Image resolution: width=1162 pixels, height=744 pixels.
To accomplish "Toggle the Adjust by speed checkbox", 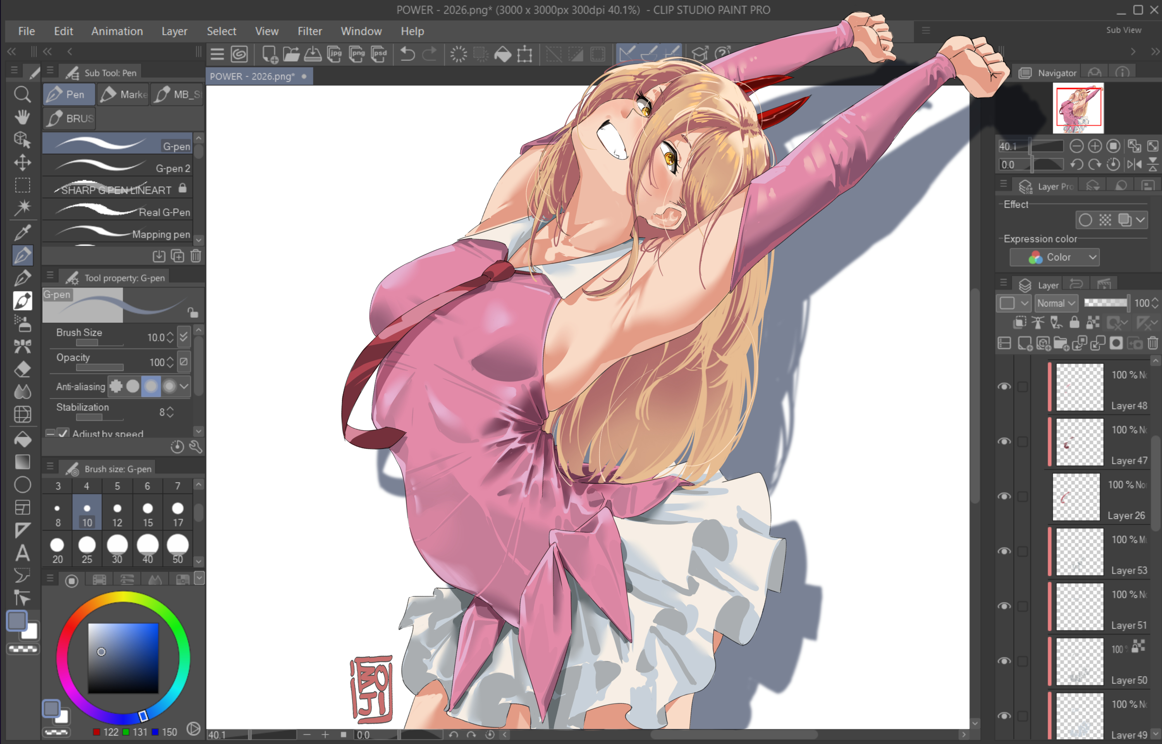I will point(63,433).
